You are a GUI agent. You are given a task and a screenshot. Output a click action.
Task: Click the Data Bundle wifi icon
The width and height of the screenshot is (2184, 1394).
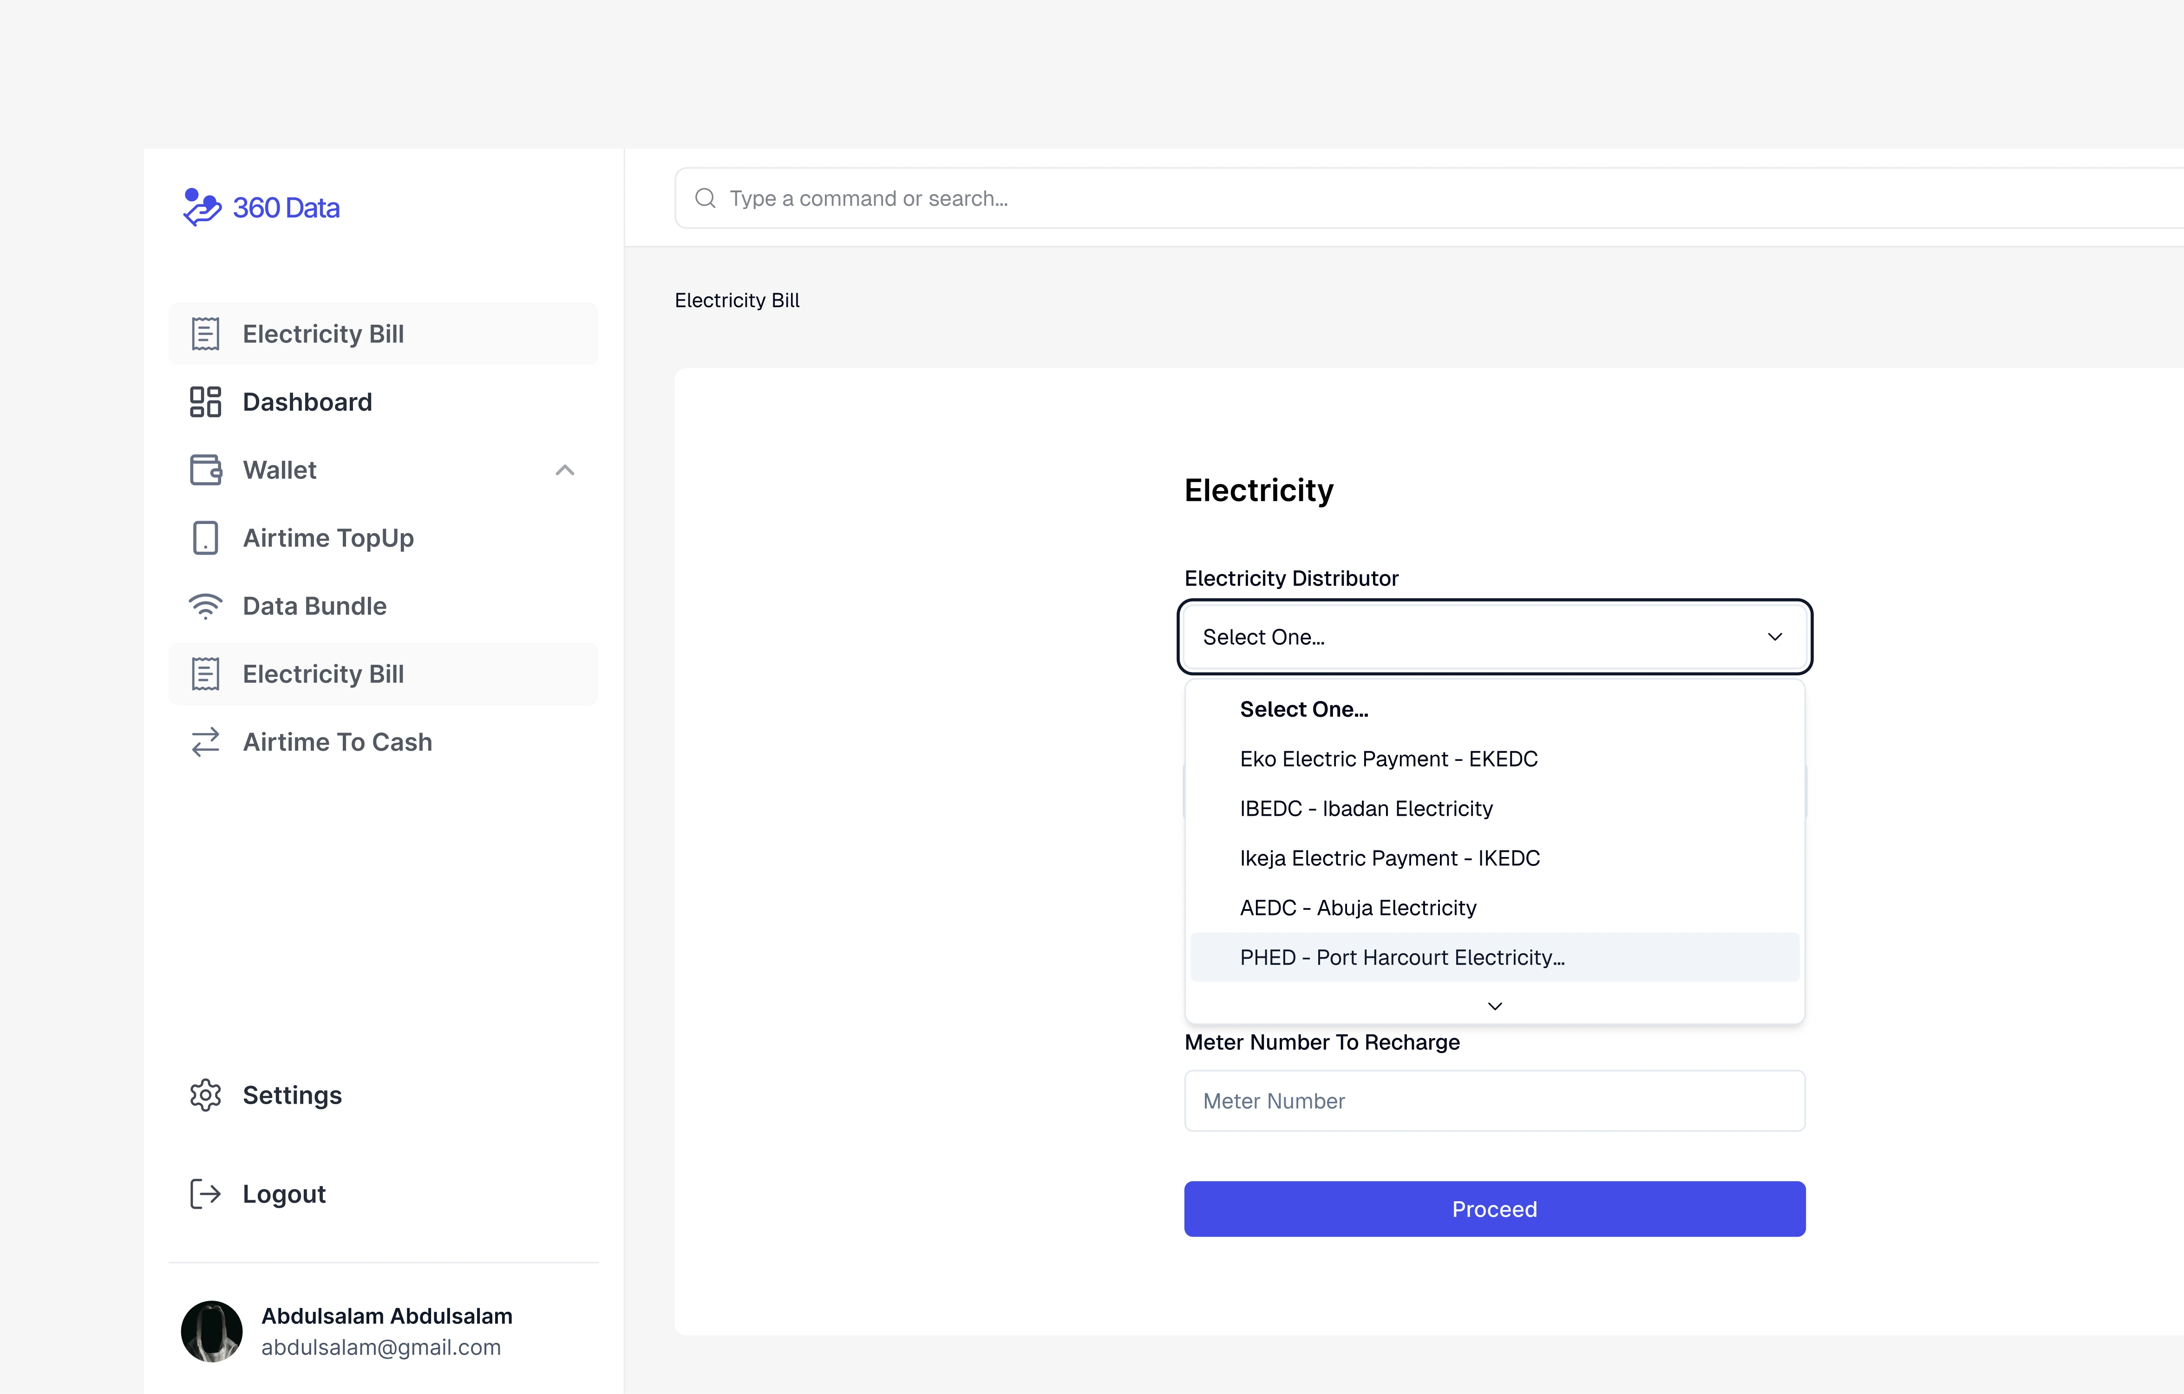coord(205,606)
